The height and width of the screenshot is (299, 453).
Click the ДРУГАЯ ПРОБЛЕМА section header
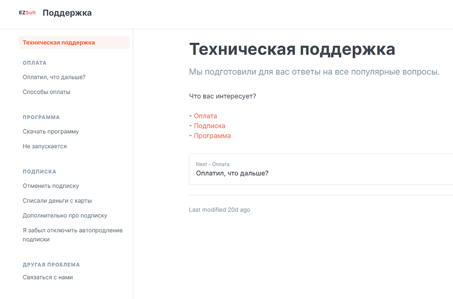pyautogui.click(x=51, y=264)
